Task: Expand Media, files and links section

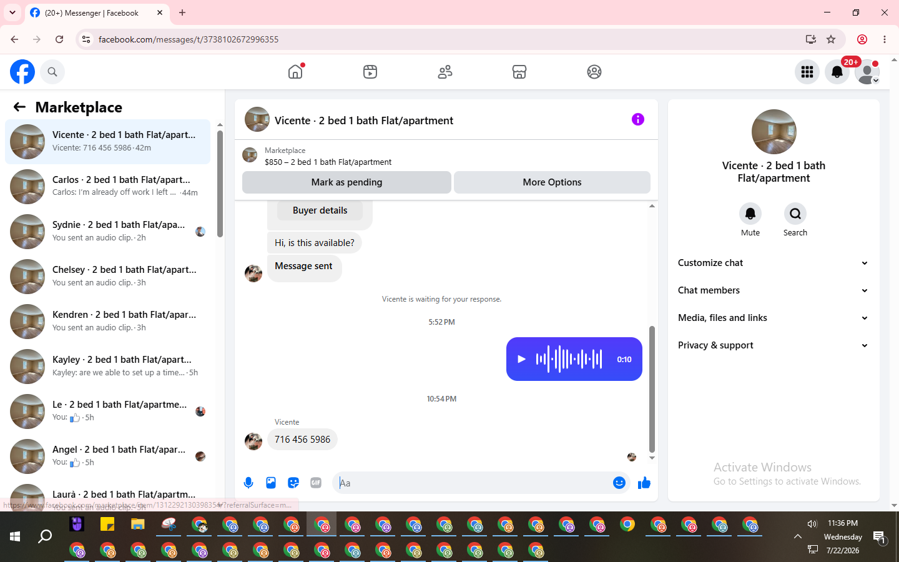Action: 774,318
